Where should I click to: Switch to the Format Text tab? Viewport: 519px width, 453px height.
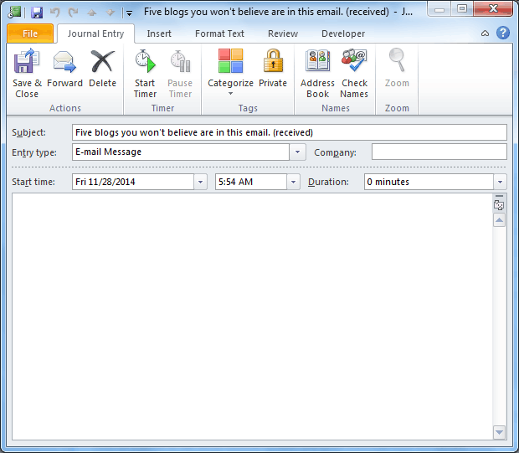(x=219, y=33)
